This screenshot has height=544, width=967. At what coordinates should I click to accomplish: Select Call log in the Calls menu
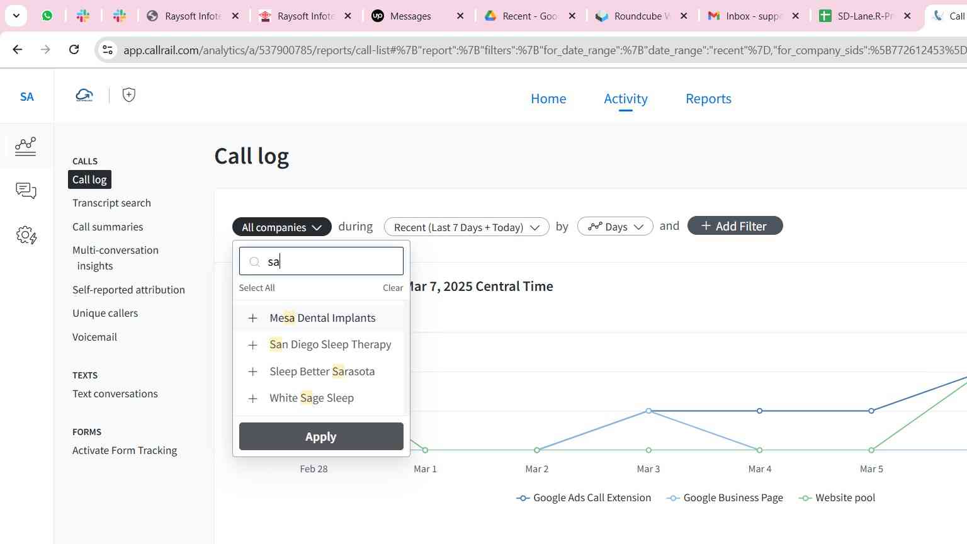click(89, 179)
